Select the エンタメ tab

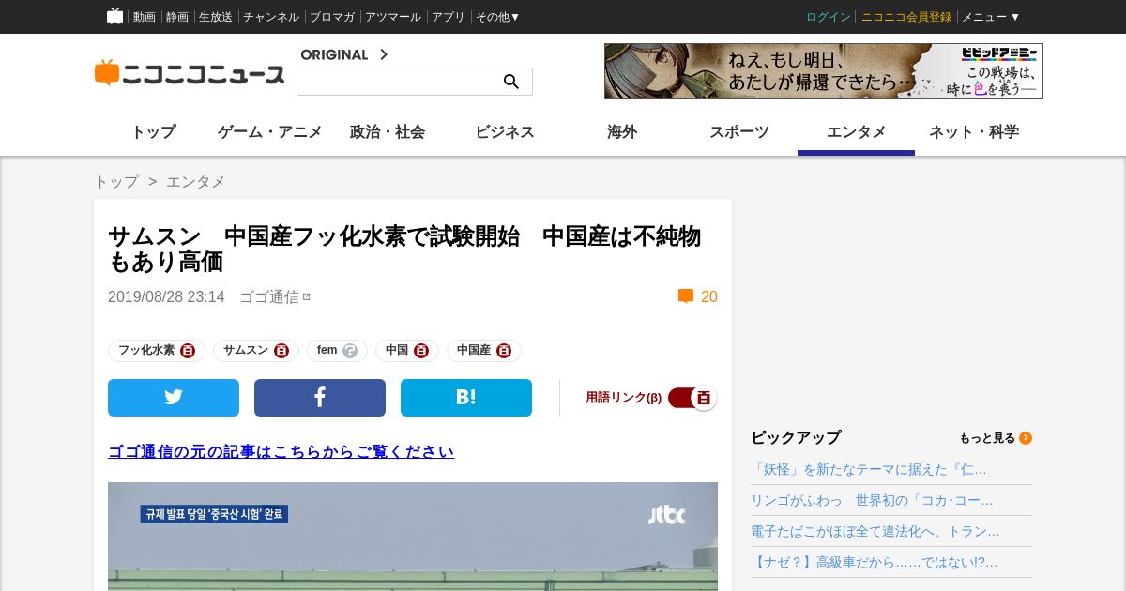coord(857,132)
